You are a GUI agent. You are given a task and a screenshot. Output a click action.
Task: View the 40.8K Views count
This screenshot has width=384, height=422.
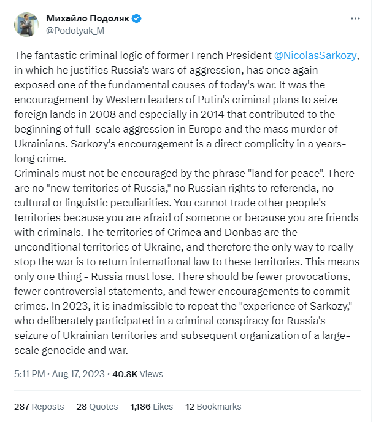click(137, 374)
